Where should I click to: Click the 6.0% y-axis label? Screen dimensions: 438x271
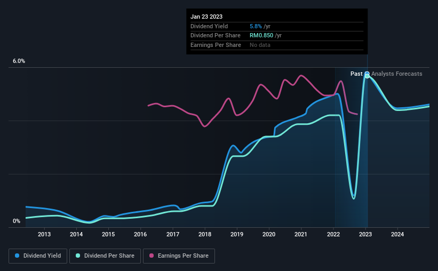pos(19,61)
